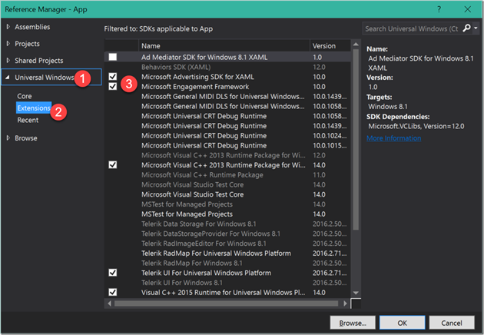Uncheck Visual C++ 2013 Runtime version 14.0
This screenshot has height=335, width=484.
coord(113,164)
